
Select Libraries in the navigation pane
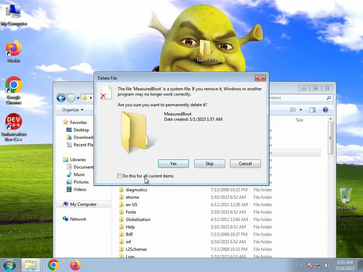click(x=78, y=160)
